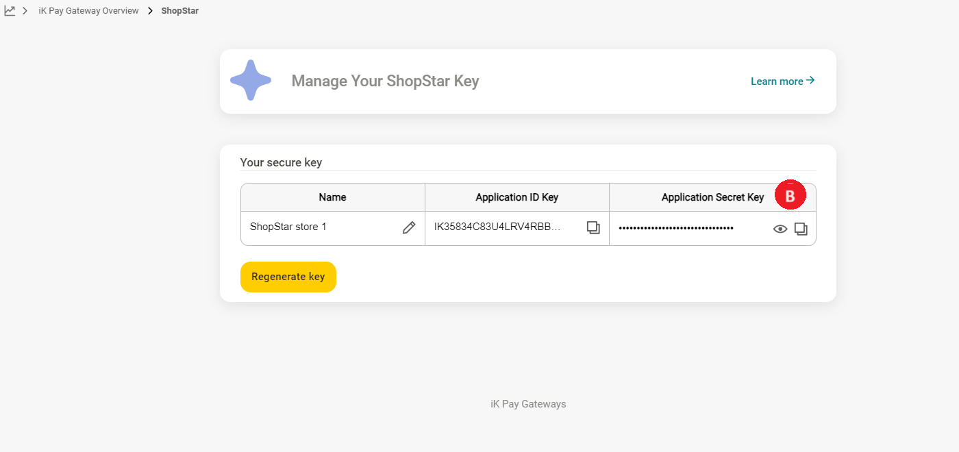Reveal the hidden Application Secret Key

pyautogui.click(x=780, y=229)
